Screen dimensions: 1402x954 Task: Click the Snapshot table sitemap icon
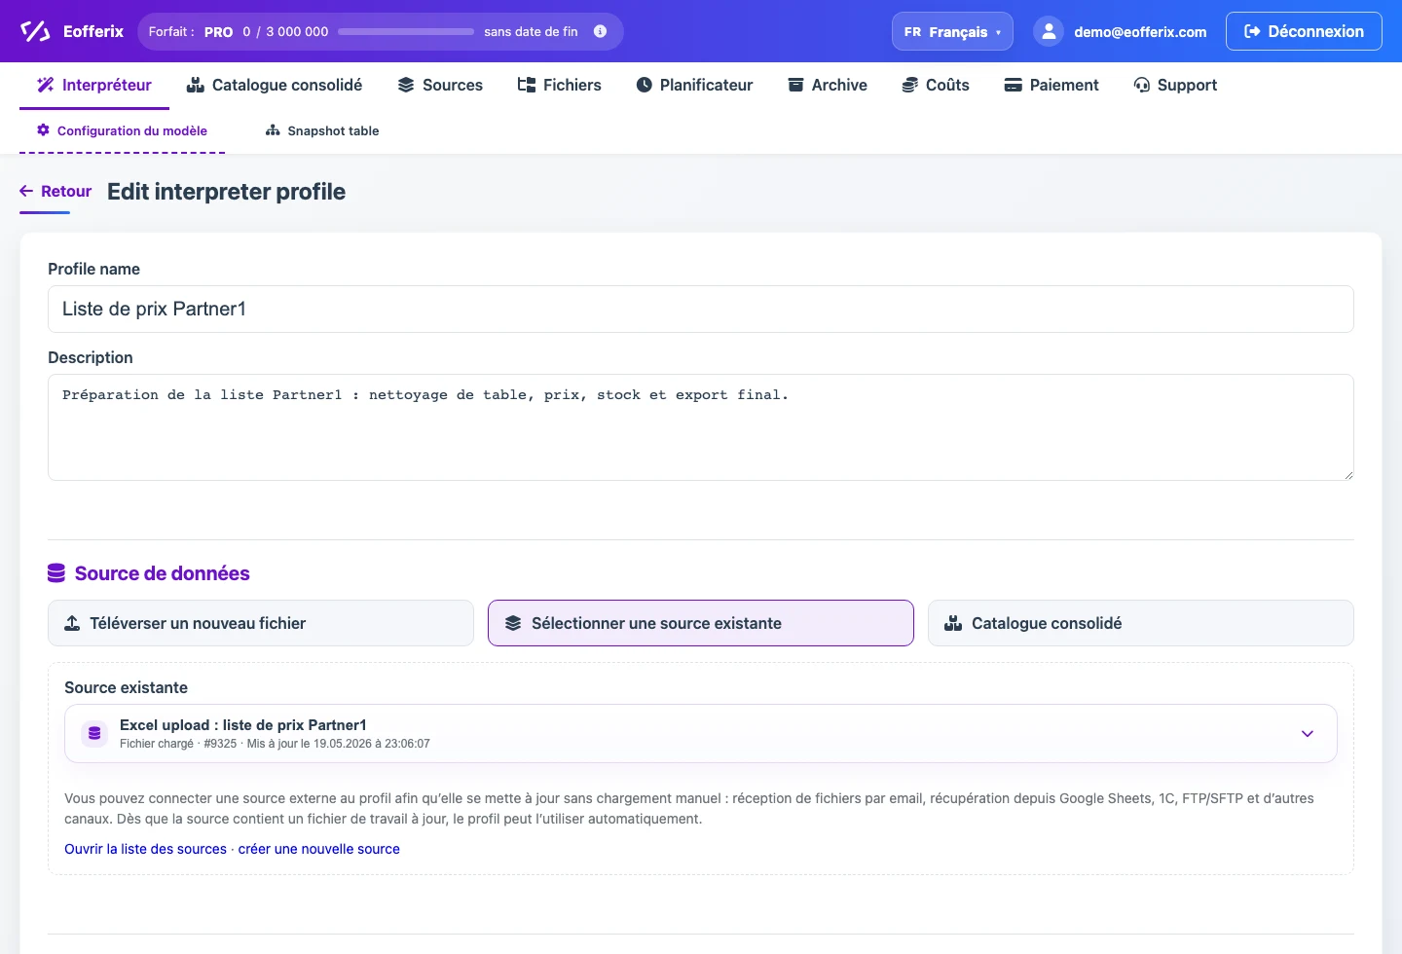click(x=273, y=129)
